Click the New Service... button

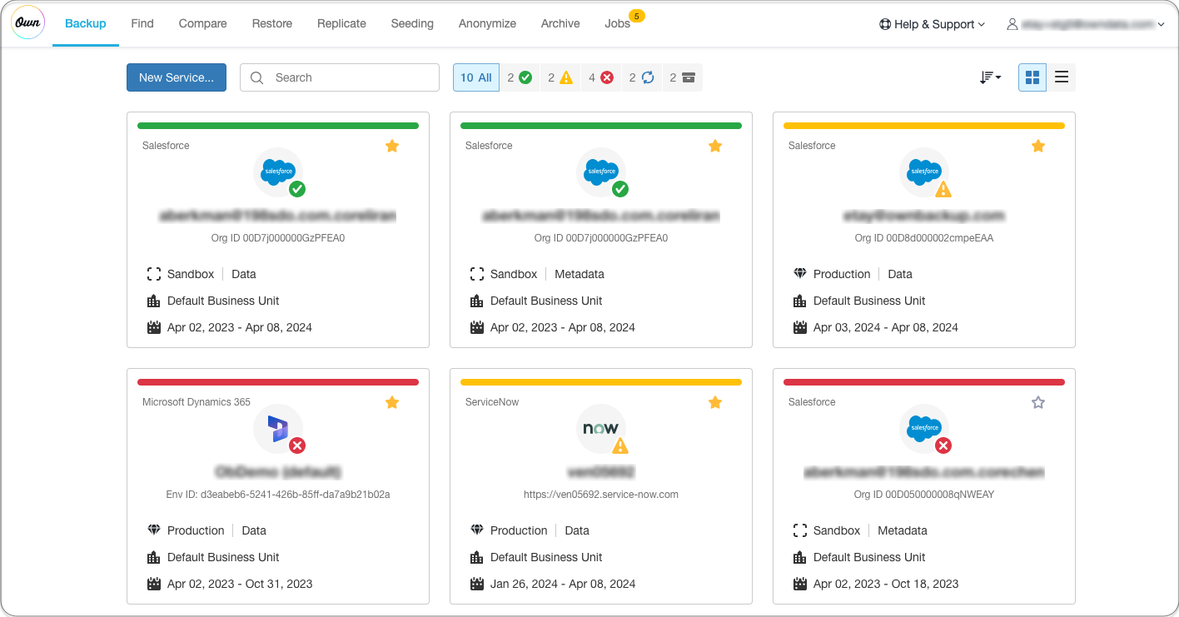(x=177, y=77)
